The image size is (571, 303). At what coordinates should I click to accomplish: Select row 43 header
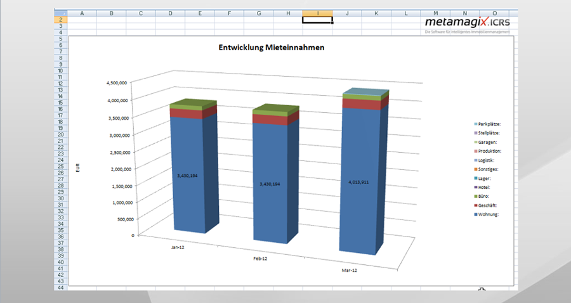(61, 281)
